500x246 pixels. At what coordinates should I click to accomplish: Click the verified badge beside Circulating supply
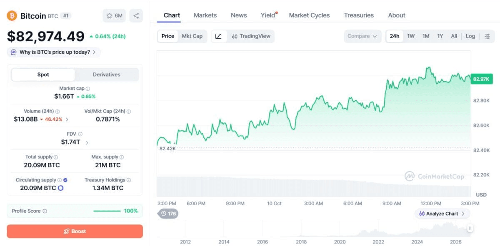tap(65, 180)
